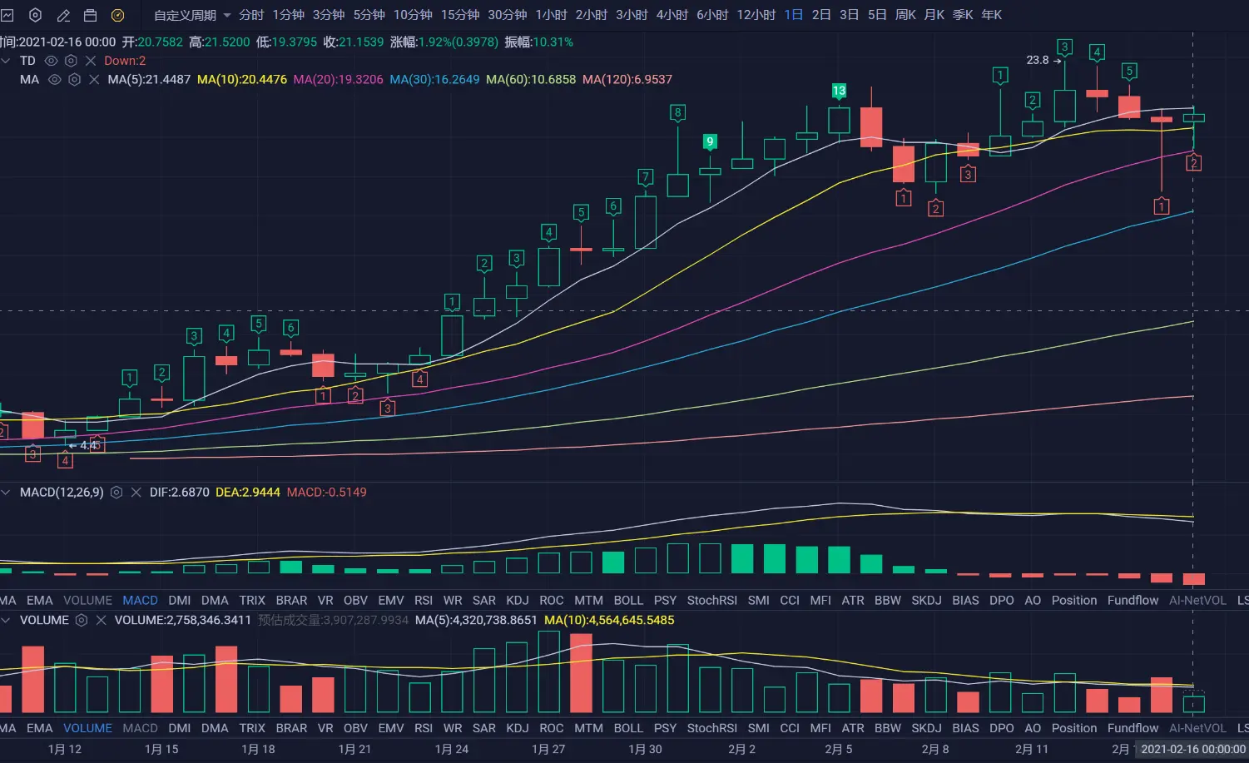Viewport: 1249px width, 763px height.
Task: Open the chart type icon in top toolbar
Action: pos(7,15)
